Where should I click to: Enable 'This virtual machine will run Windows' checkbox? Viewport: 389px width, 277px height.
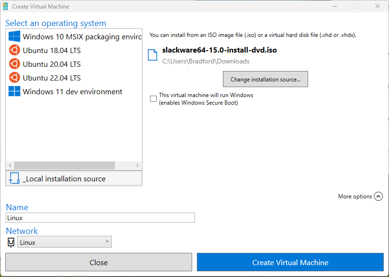153,99
